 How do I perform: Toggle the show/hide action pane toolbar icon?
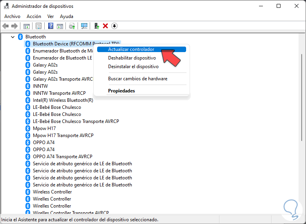[x=60, y=26]
